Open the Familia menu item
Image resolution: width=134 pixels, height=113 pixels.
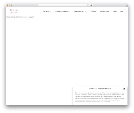pos(46,11)
